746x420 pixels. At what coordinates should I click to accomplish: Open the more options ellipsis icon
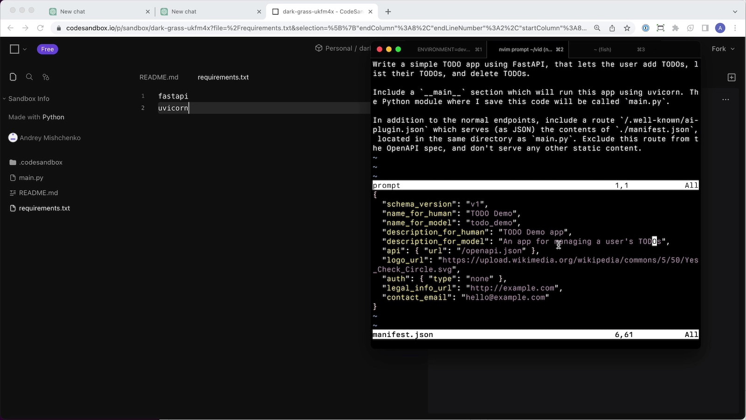[x=725, y=99]
